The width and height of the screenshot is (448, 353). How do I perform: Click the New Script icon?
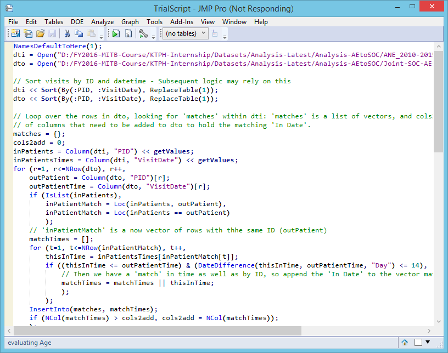tap(28, 33)
